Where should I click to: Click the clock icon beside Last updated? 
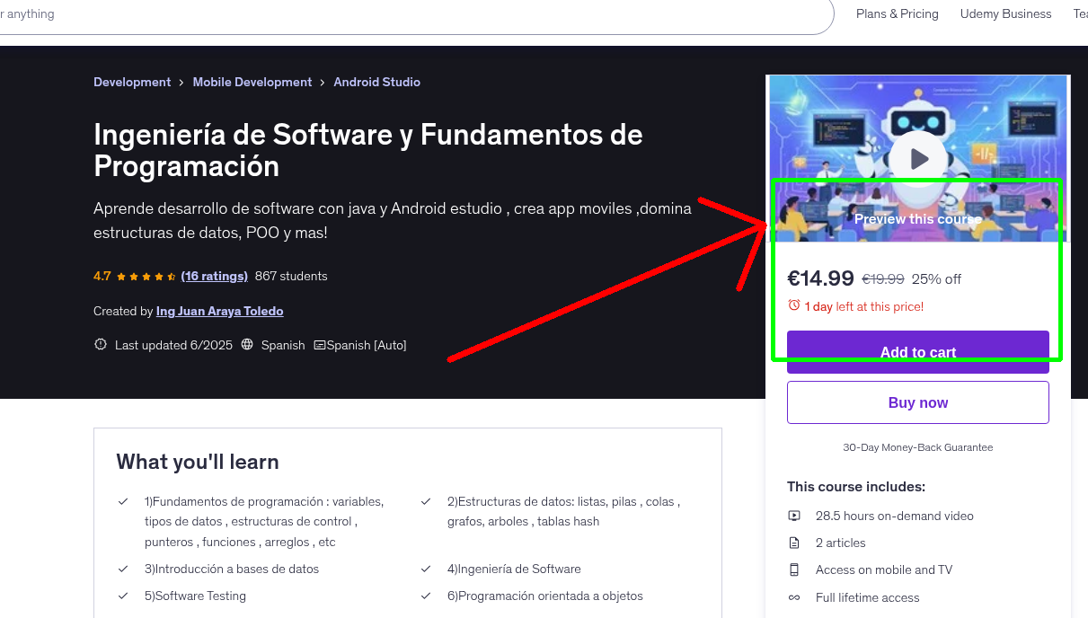point(100,344)
